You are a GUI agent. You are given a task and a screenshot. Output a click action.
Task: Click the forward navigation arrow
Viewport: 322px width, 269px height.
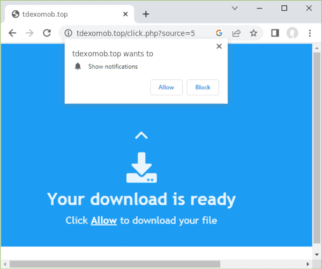pyautogui.click(x=30, y=33)
